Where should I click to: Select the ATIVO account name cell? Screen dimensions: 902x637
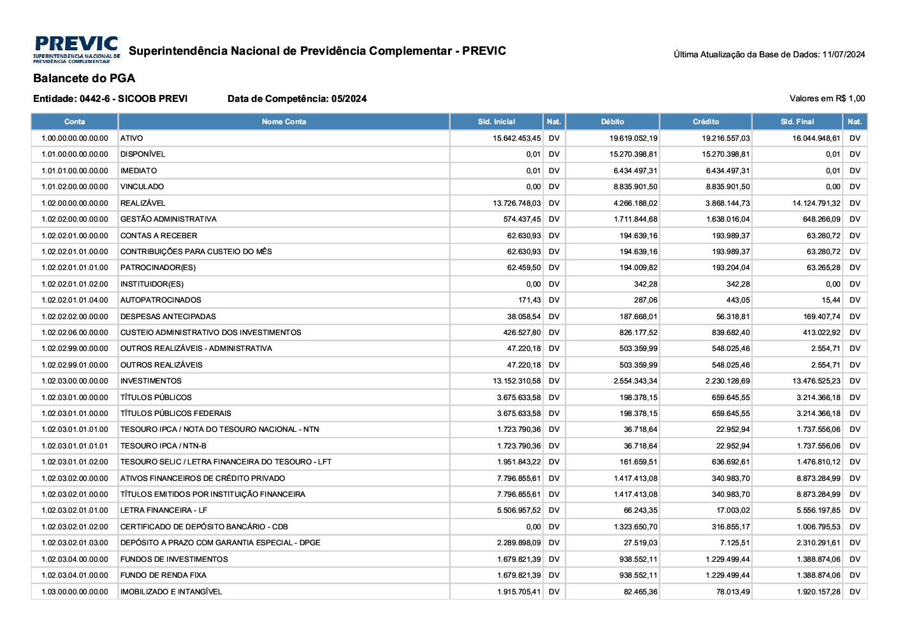tap(132, 138)
